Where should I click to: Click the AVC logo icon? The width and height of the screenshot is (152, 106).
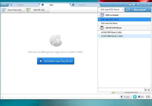pyautogui.click(x=5, y=5)
